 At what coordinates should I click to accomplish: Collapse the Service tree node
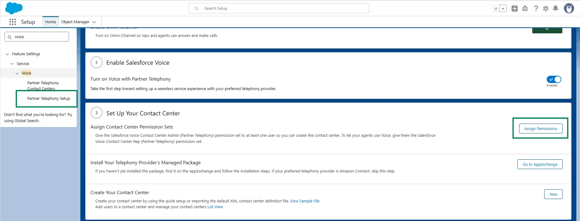[x=12, y=64]
